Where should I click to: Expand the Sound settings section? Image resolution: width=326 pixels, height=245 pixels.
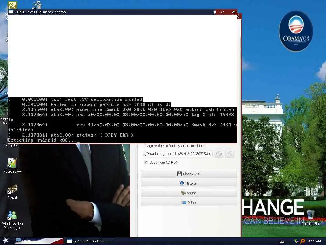click(x=189, y=193)
